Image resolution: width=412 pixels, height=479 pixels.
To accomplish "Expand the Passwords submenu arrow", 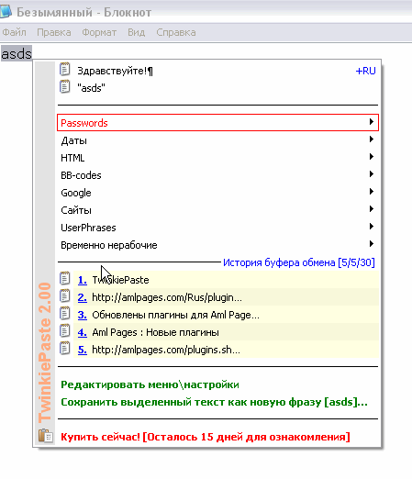I will (372, 122).
